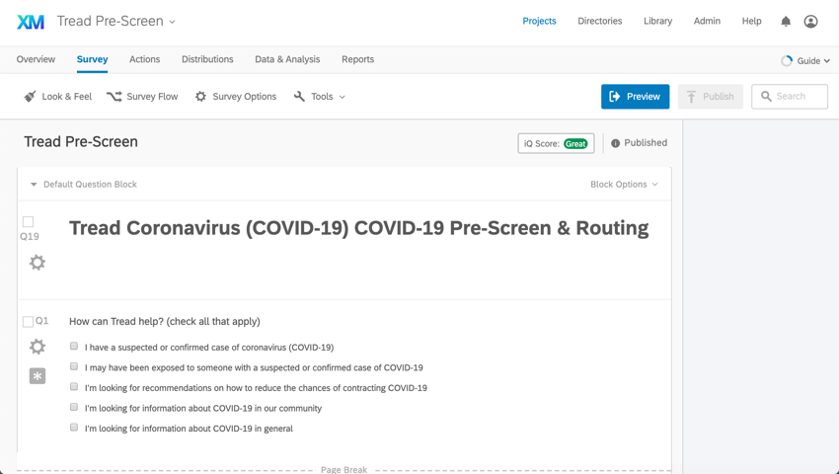Check 'recommendations on how to reduce the chances' option
This screenshot has height=474, width=839.
click(x=74, y=387)
